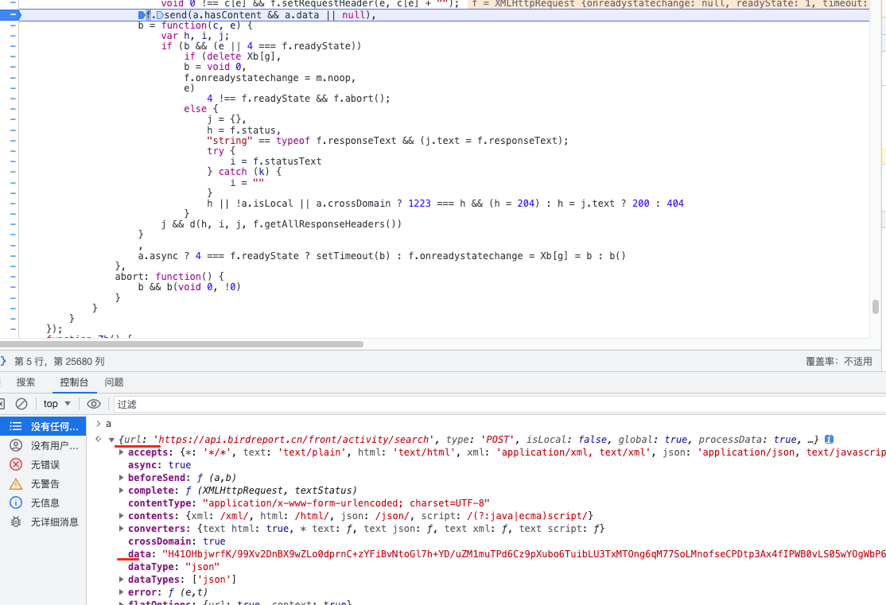Select the 无信息 info filter
Screen dimensions: 886x605
point(44,502)
